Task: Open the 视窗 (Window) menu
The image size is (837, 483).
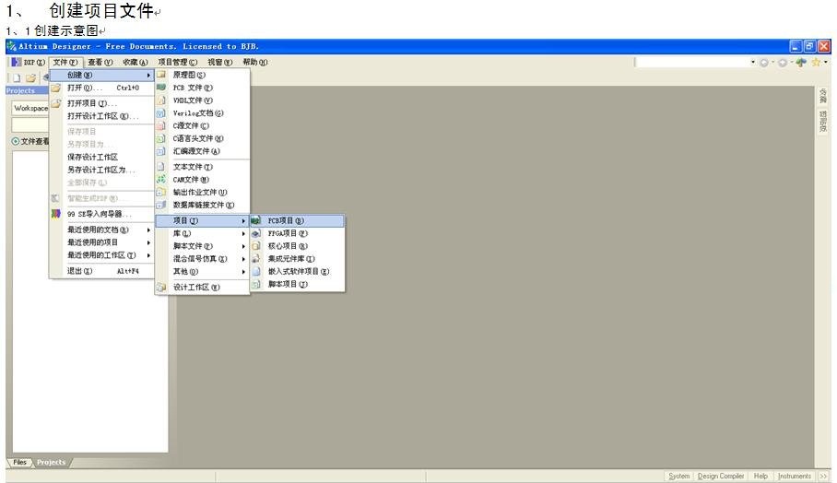Action: [x=220, y=63]
